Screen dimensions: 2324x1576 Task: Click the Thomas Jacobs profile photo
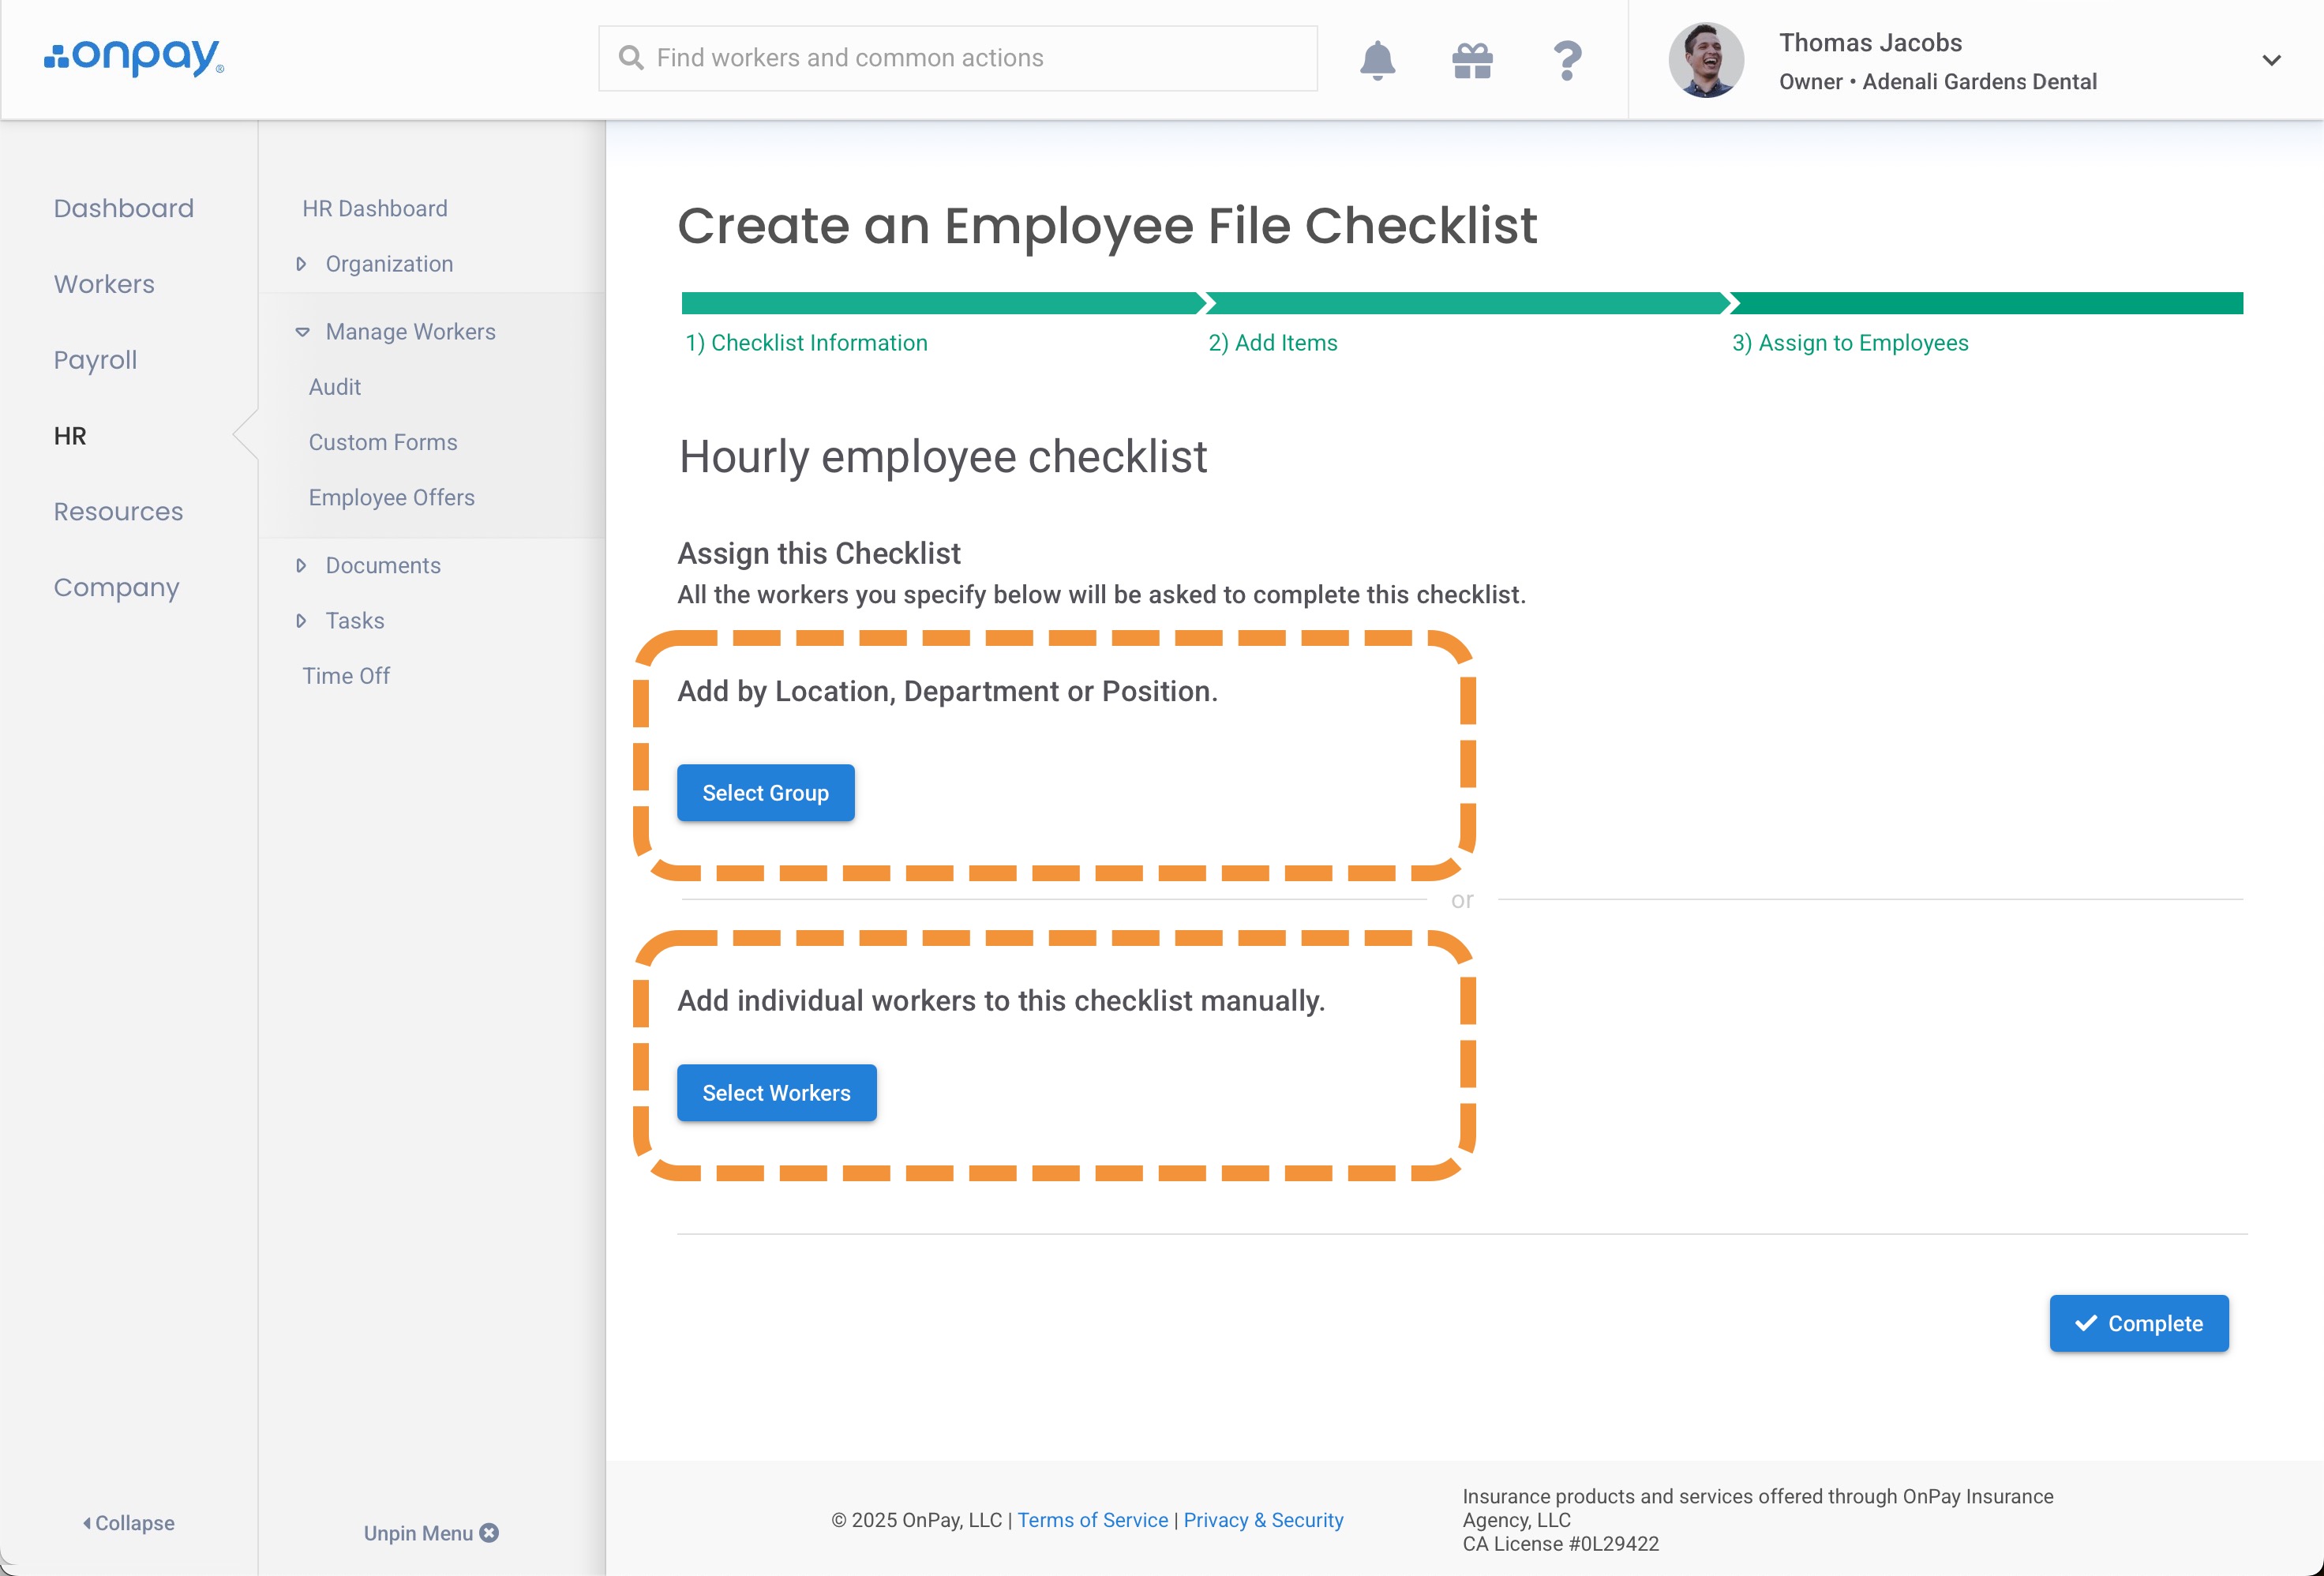(1706, 60)
